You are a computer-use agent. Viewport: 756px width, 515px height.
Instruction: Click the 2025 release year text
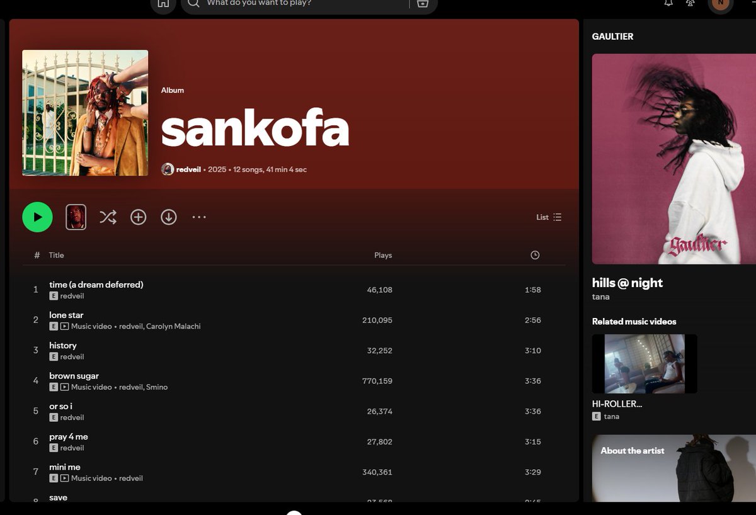217,169
